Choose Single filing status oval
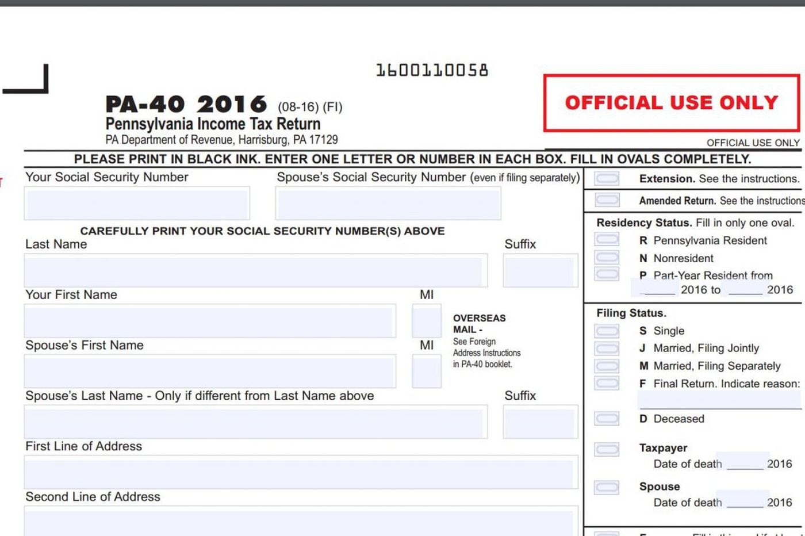This screenshot has height=536, width=805. pyautogui.click(x=607, y=331)
